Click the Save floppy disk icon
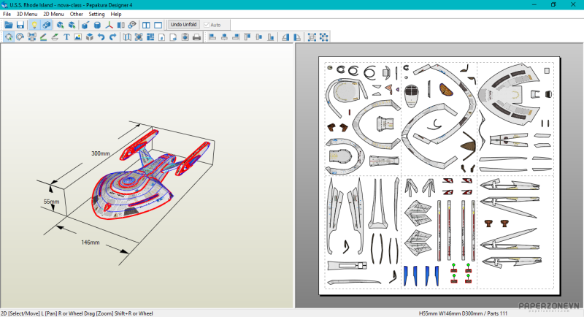Image resolution: width=584 pixels, height=317 pixels. pyautogui.click(x=20, y=25)
